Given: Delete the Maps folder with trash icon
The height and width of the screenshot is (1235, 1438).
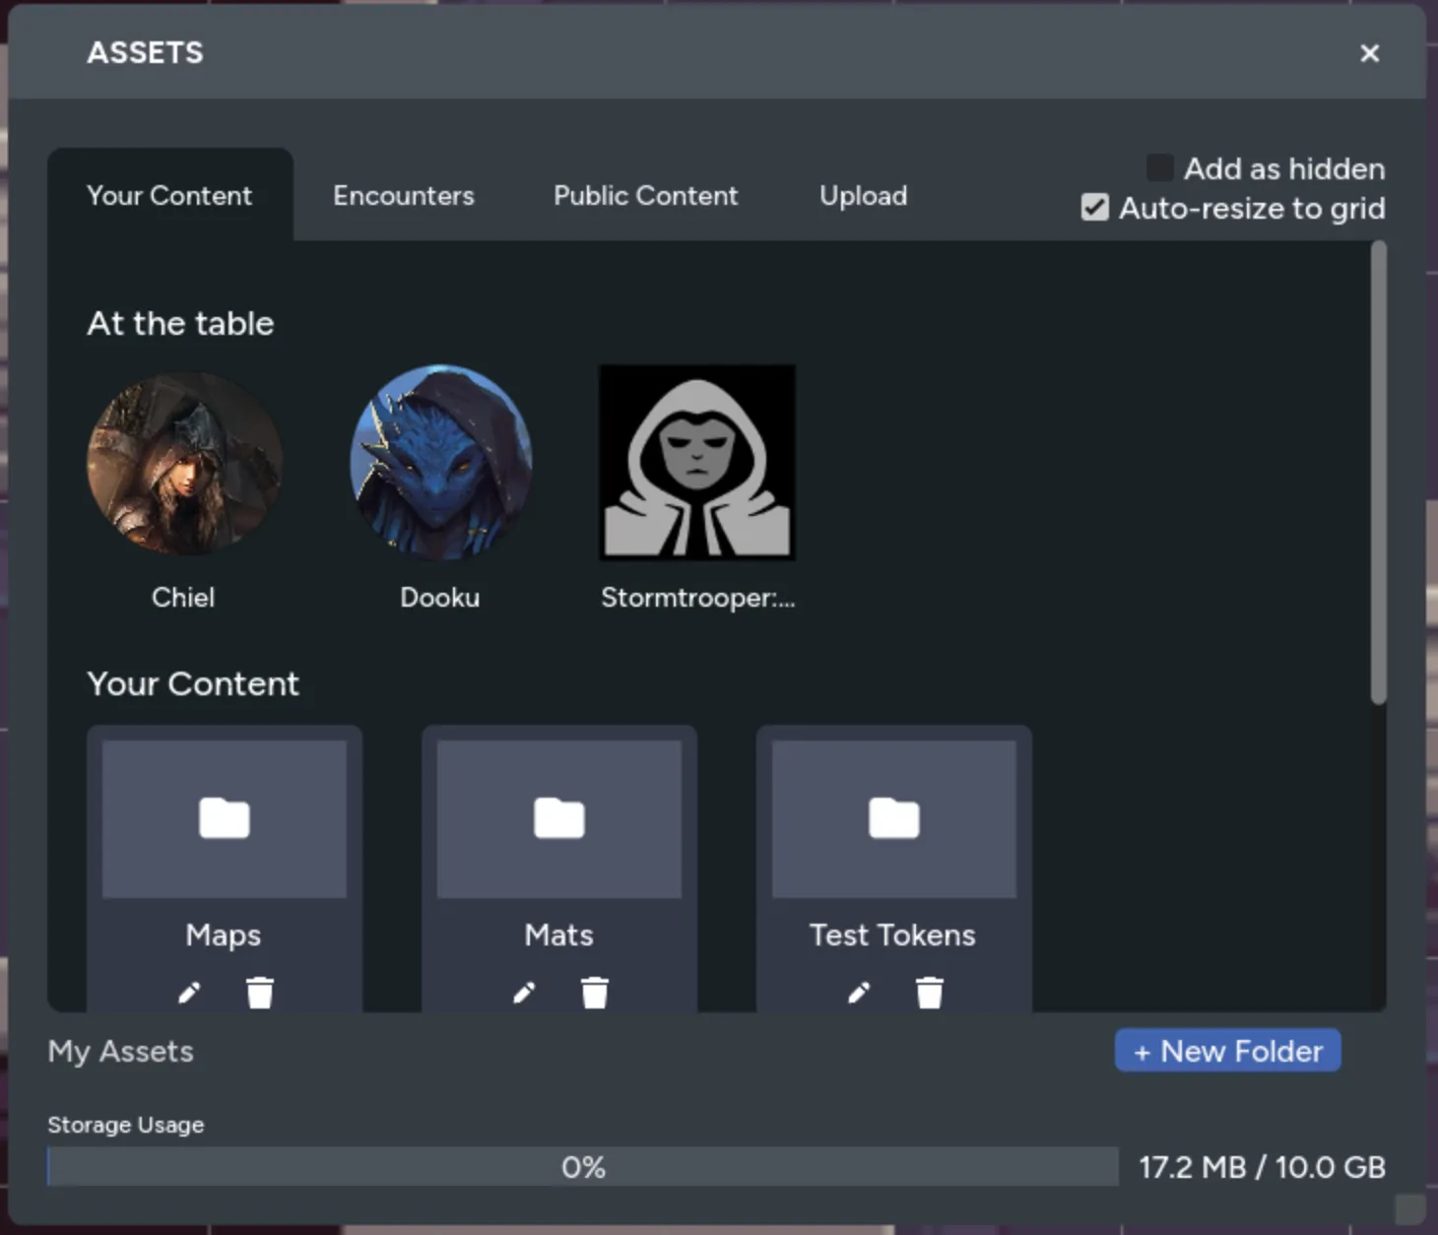Looking at the screenshot, I should 259,993.
